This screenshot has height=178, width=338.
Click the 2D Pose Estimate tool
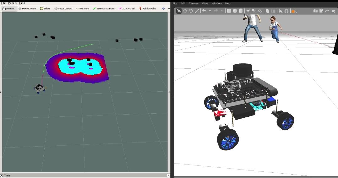[103, 8]
